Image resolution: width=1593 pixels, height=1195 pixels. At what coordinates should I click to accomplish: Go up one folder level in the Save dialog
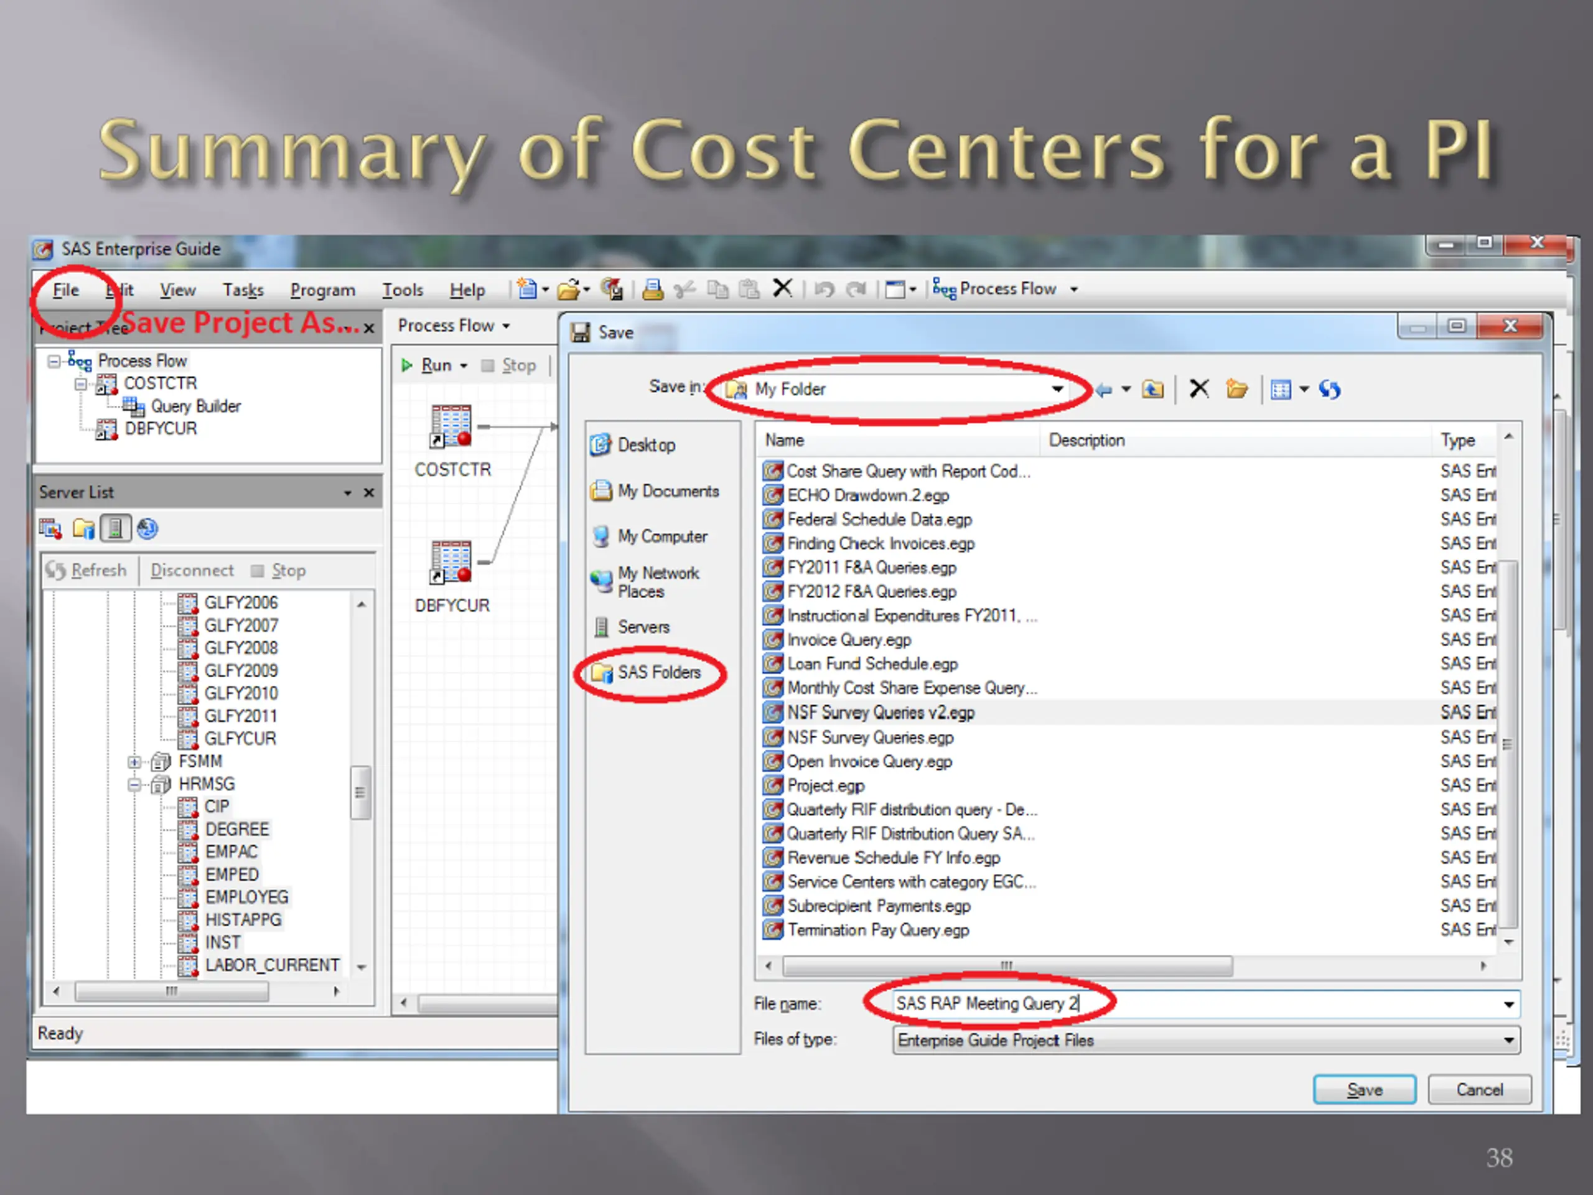(1152, 390)
